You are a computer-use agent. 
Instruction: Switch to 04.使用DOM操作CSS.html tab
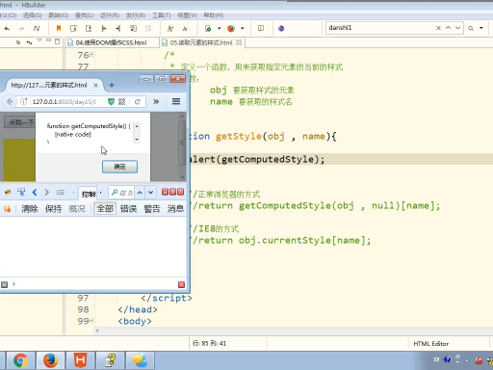coord(111,42)
